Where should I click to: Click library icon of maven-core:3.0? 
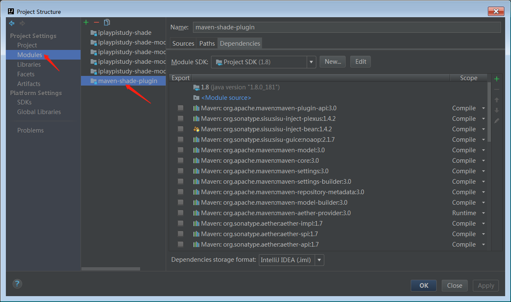pyautogui.click(x=196, y=161)
